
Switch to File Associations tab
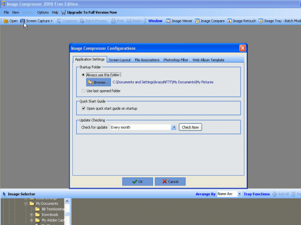point(147,60)
